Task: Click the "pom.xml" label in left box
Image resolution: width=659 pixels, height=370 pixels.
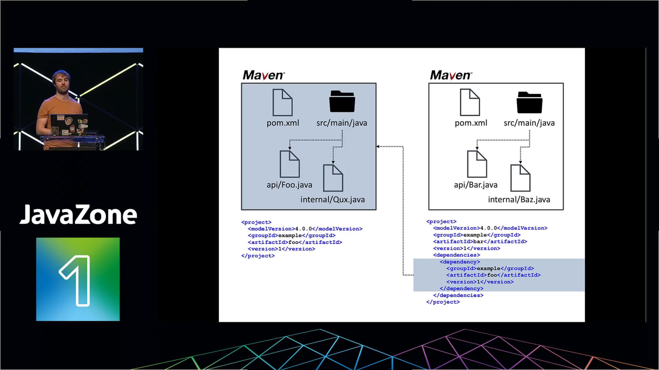Action: 283,123
